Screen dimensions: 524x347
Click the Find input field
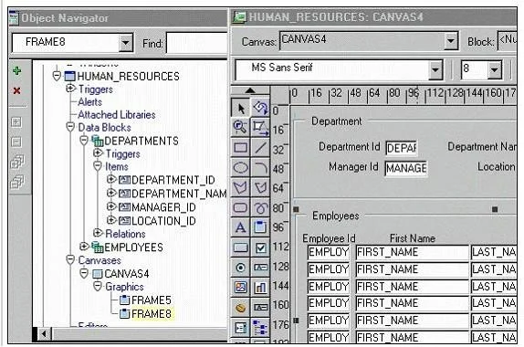click(196, 43)
